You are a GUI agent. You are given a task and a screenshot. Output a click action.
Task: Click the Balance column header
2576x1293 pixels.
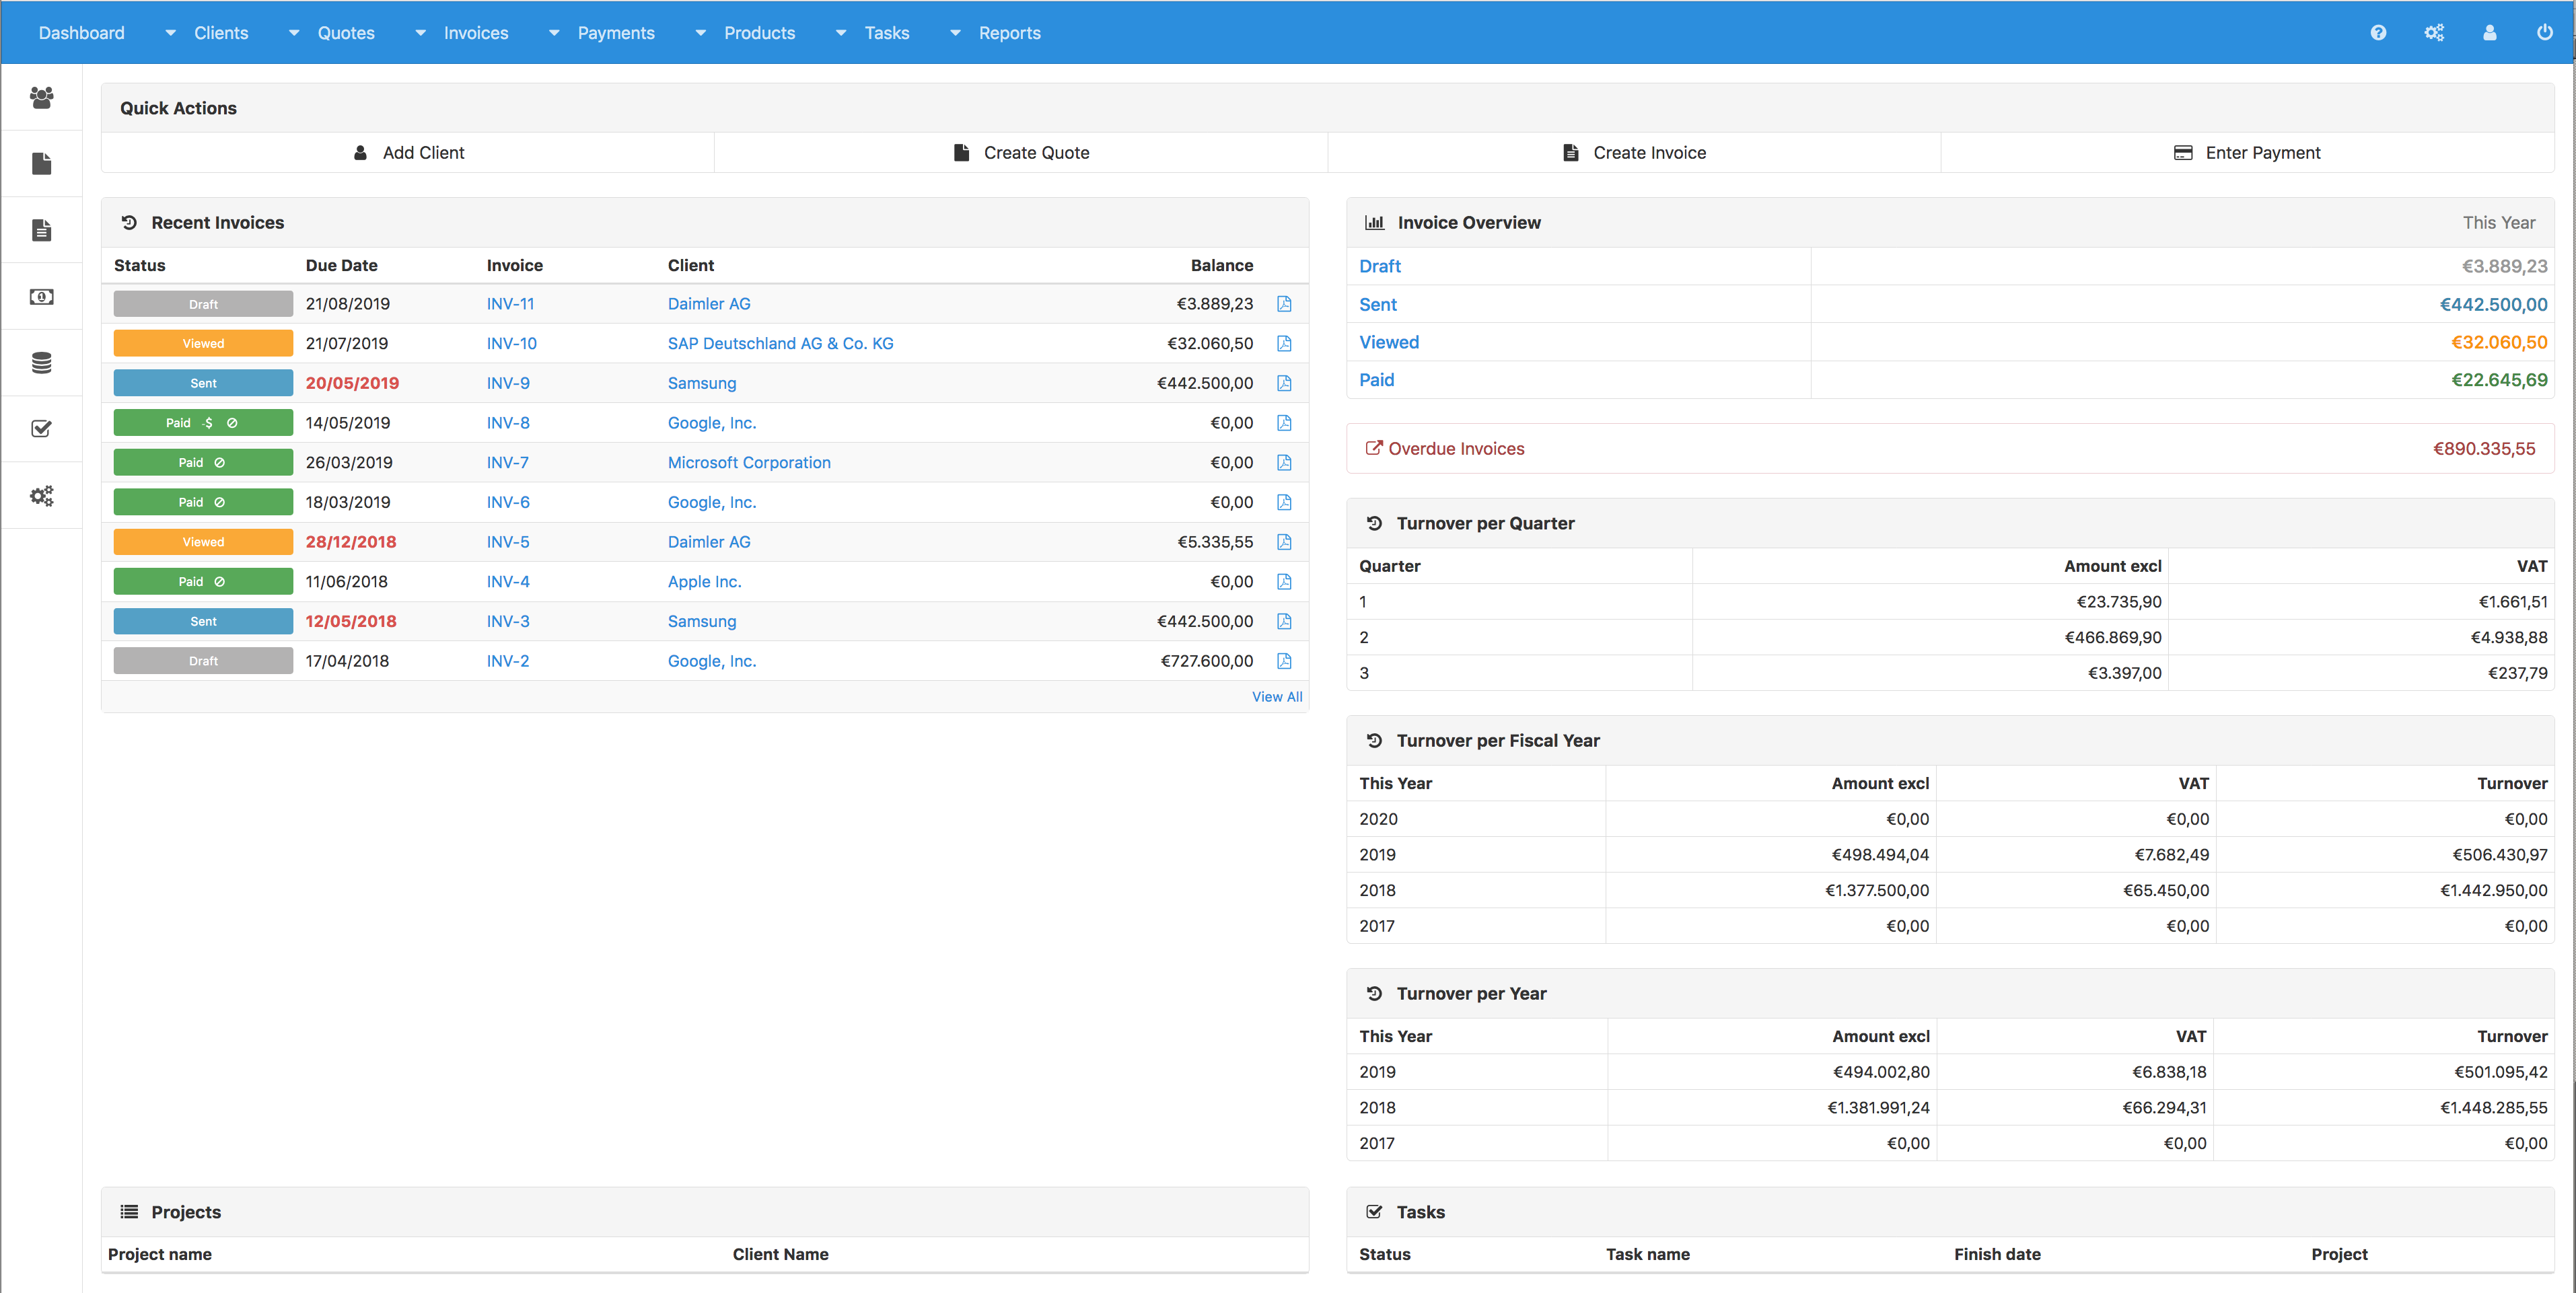click(1222, 265)
